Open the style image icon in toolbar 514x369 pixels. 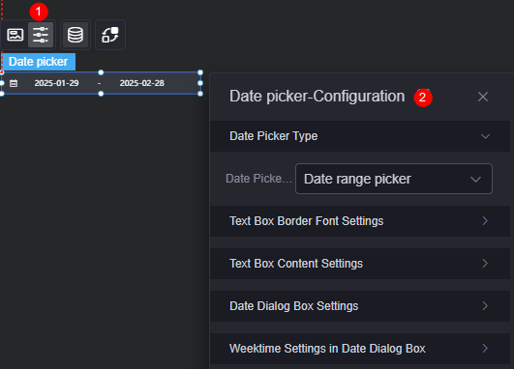(x=15, y=35)
